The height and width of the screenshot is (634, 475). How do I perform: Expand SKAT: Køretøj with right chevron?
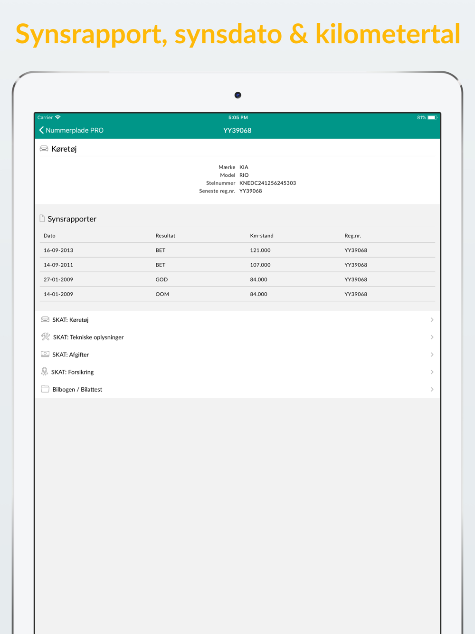tap(432, 320)
